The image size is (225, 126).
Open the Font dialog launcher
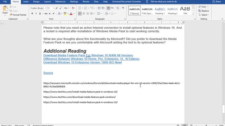pos(75,19)
